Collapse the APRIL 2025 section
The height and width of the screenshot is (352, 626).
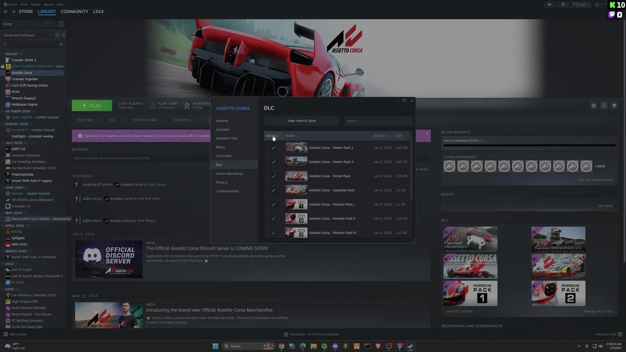3,225
